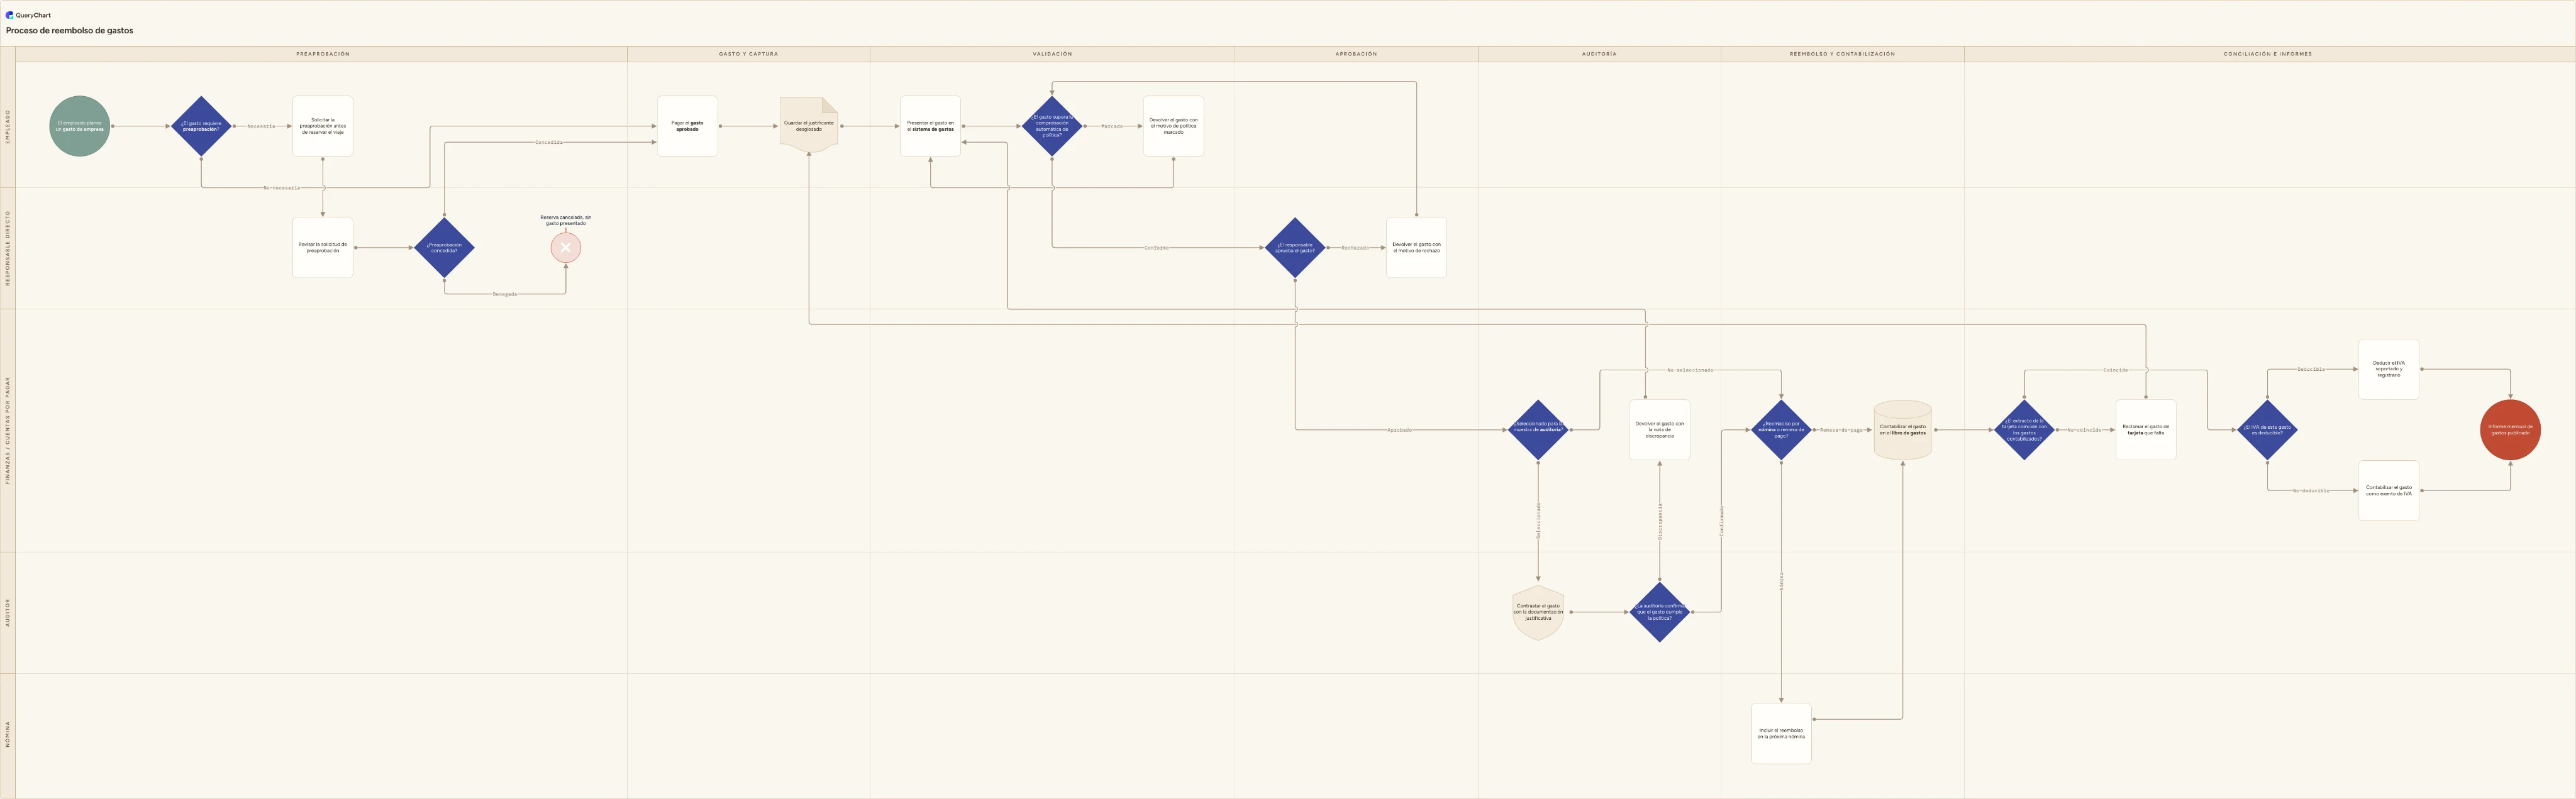Select the 'Presentar el gasto en el sistema' box
The height and width of the screenshot is (799, 2576).
[930, 126]
